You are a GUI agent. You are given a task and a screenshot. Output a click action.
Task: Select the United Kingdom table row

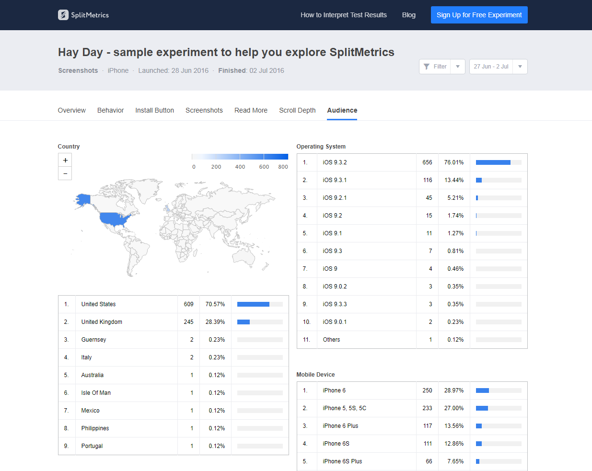173,322
